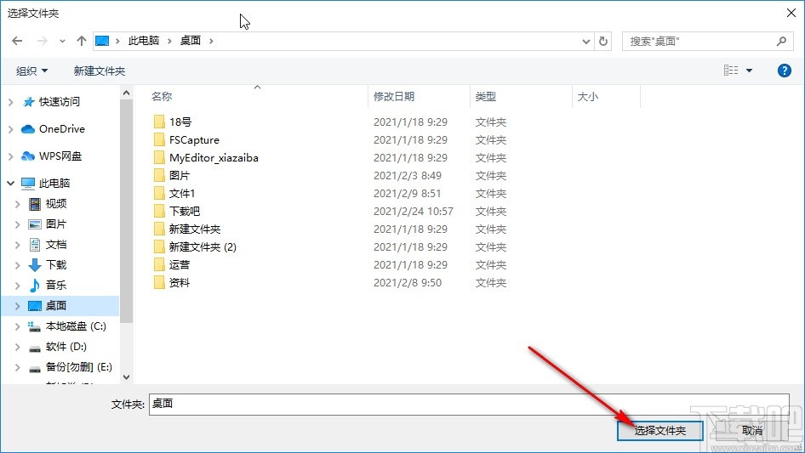Click 桌面 in the address breadcrumb
The image size is (805, 453).
[190, 41]
